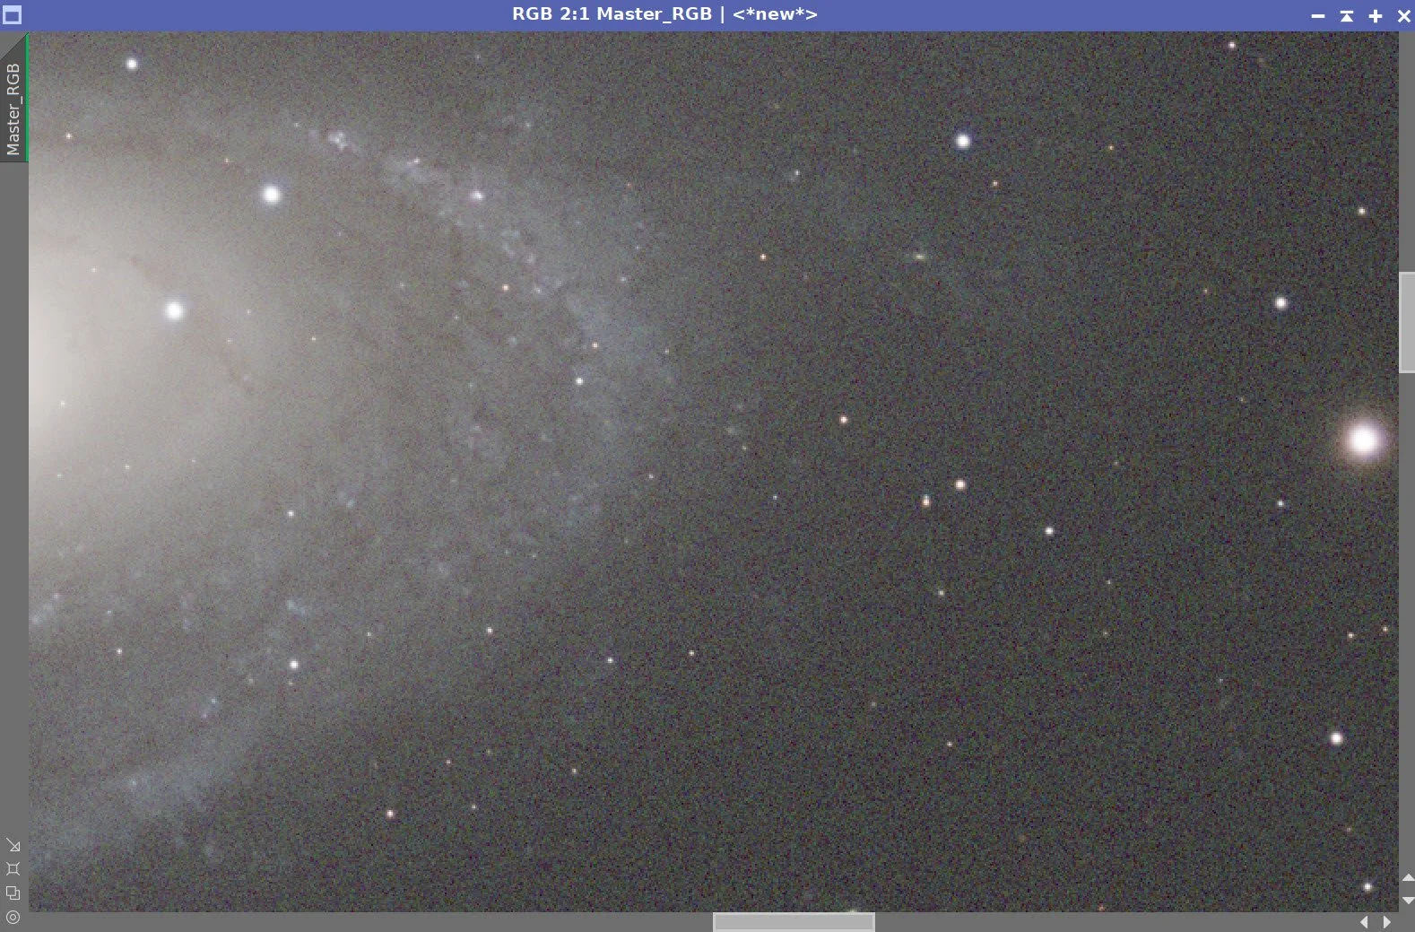
Task: Click the vertical scrollbar down arrow
Action: tap(1408, 900)
